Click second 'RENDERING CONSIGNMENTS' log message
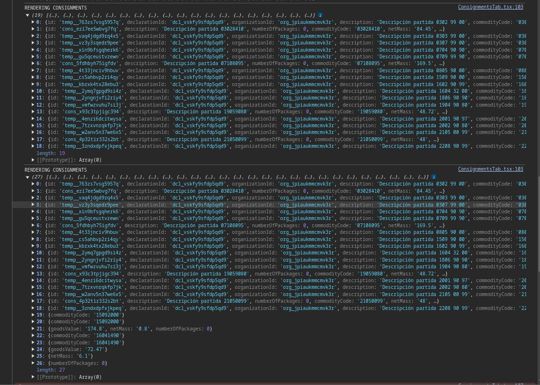This screenshot has height=385, width=540. pyautogui.click(x=56, y=170)
